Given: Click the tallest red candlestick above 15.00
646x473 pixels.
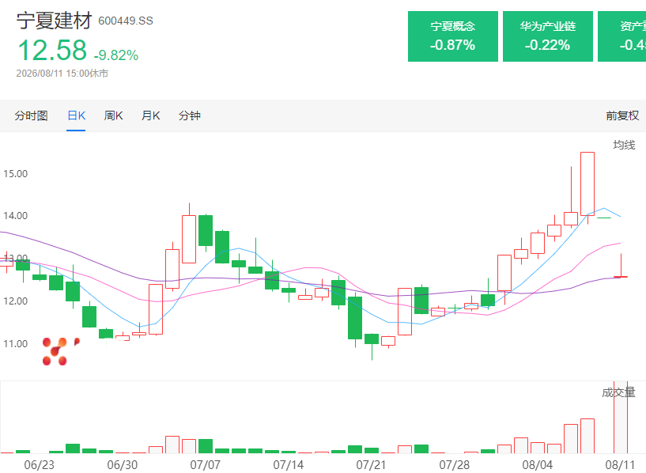Looking at the screenshot, I should pos(587,184).
